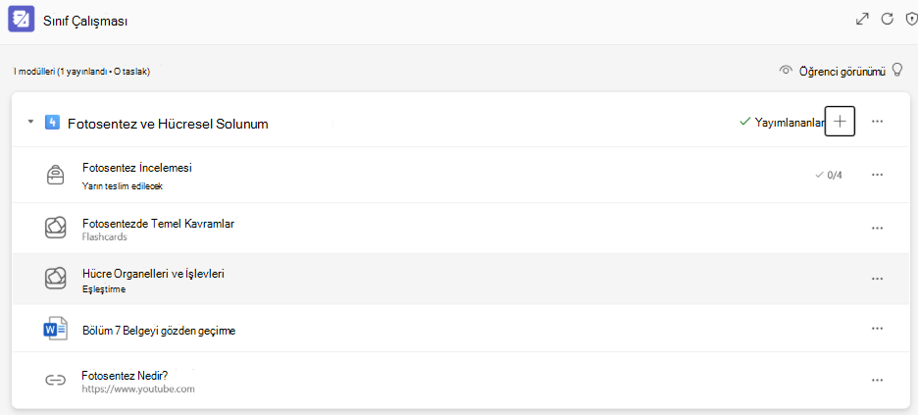Click the lightbulb tips icon
The height and width of the screenshot is (415, 918).
(x=896, y=71)
